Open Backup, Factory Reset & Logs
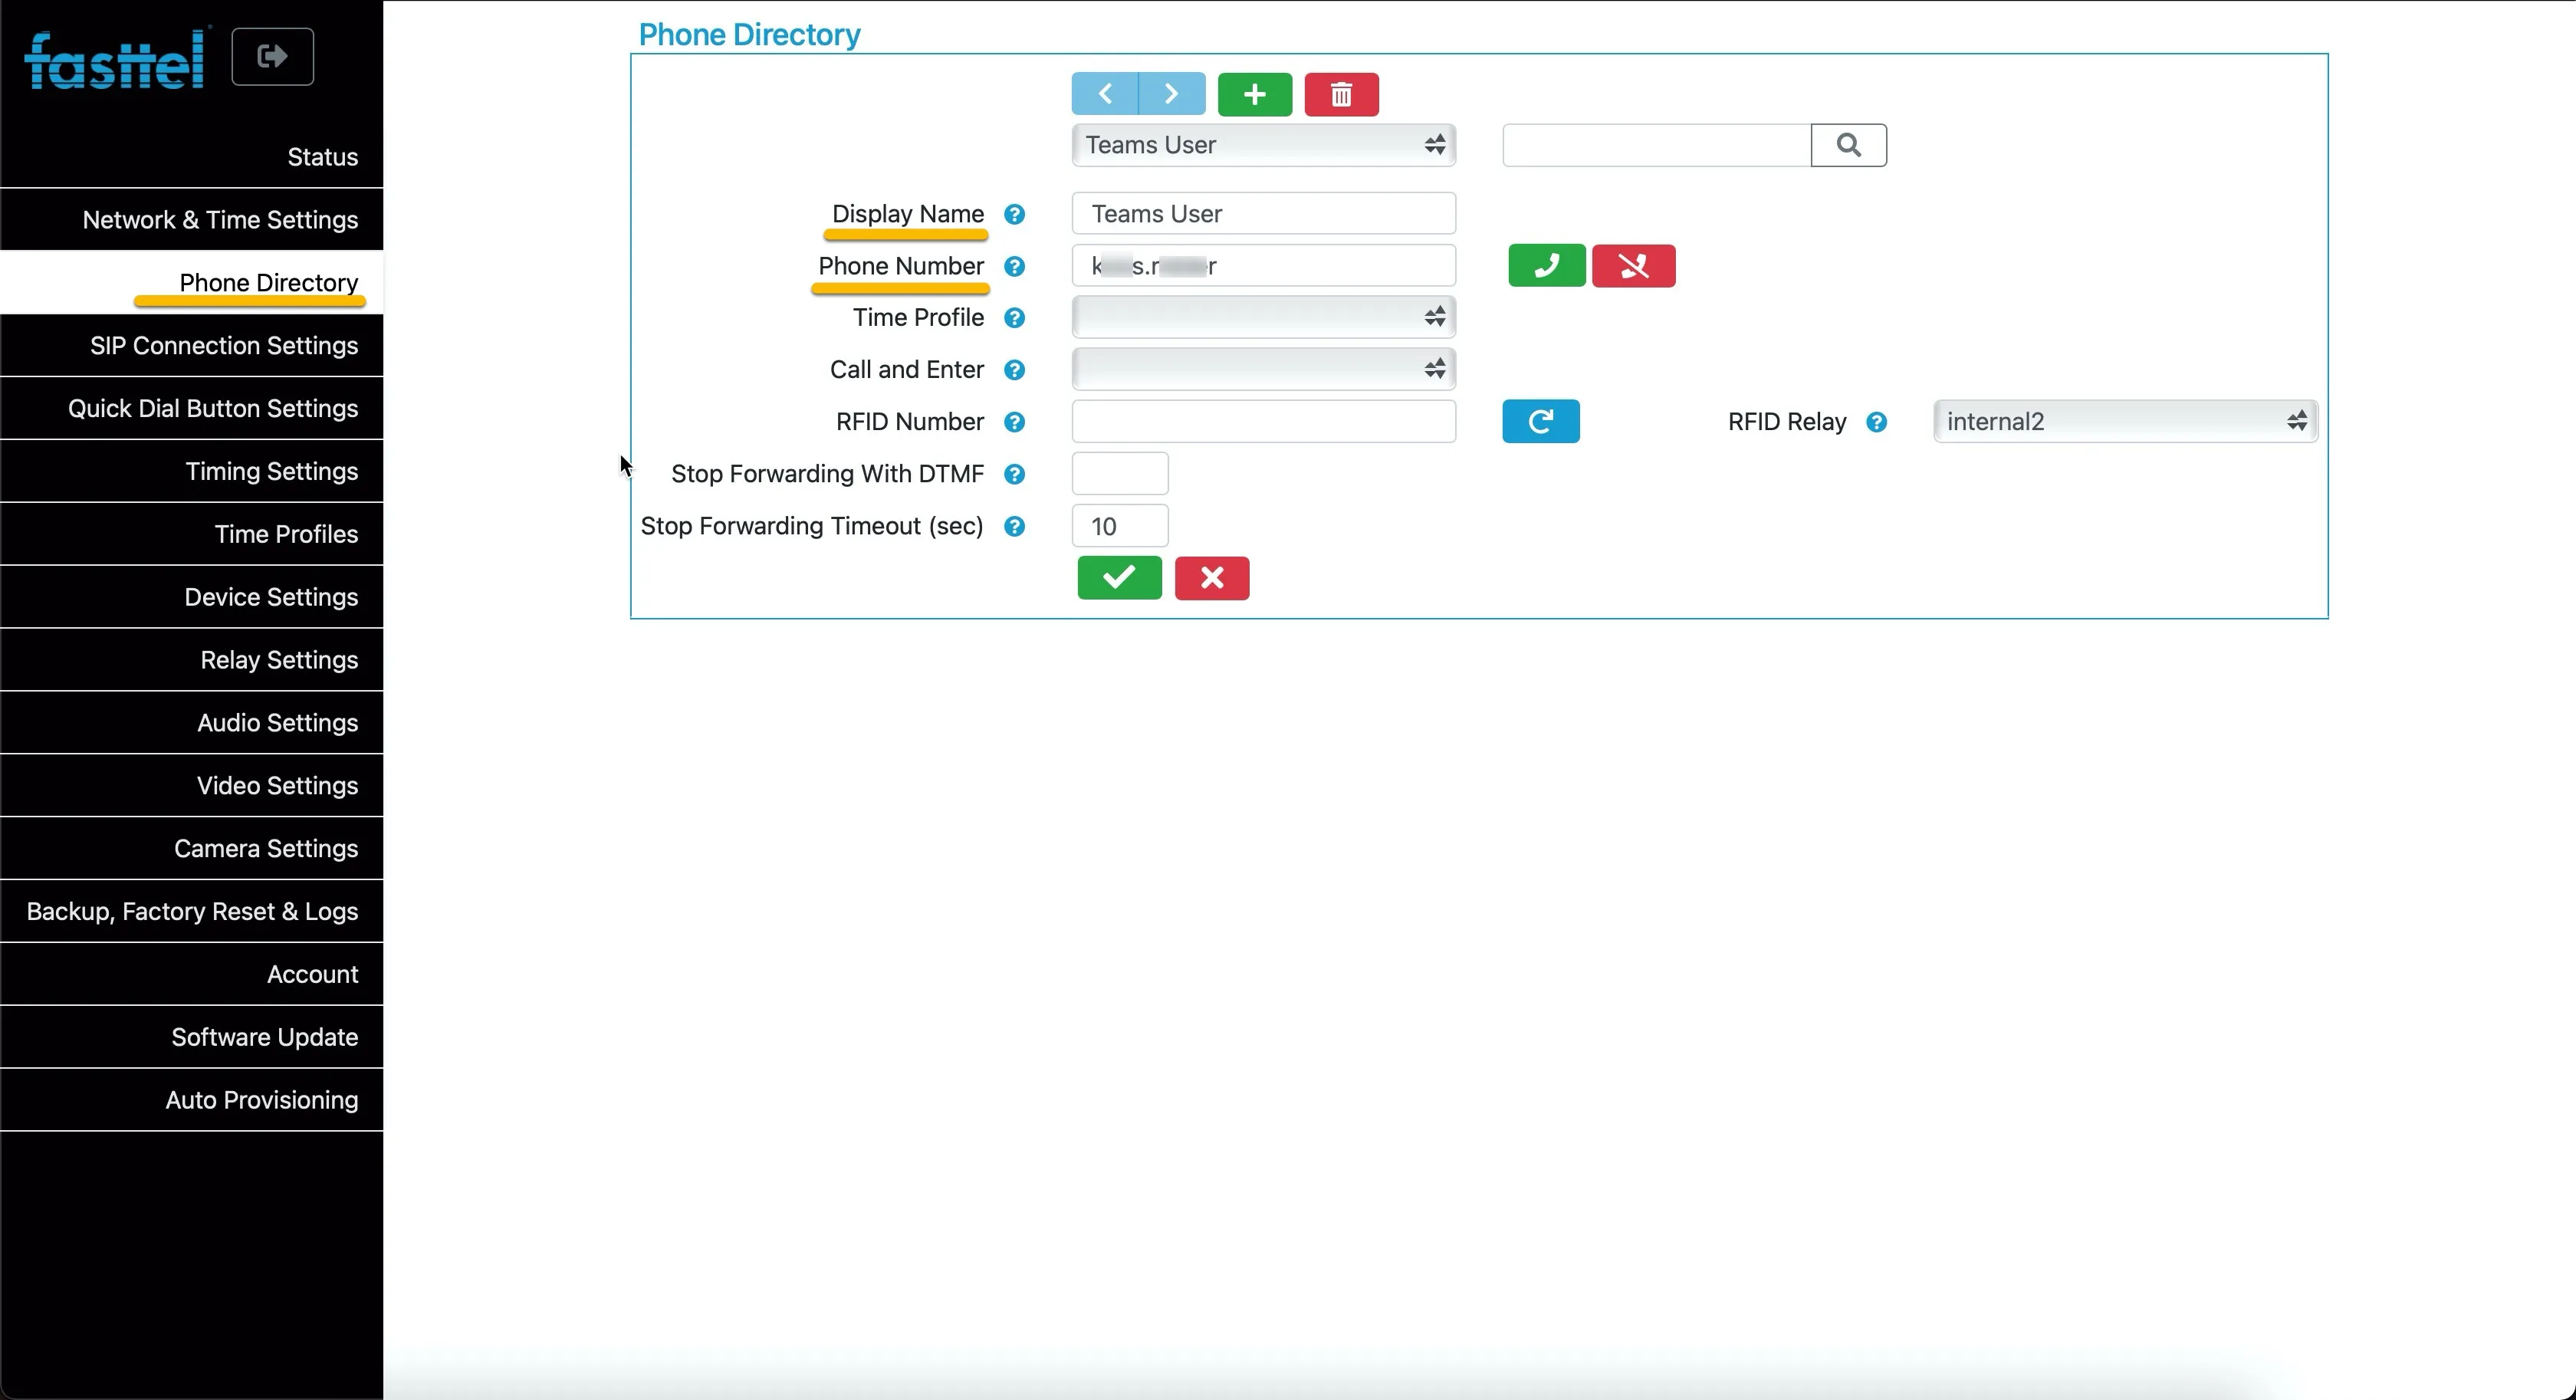 (x=192, y=912)
